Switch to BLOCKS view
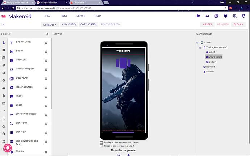The image size is (250, 156). point(238,24)
